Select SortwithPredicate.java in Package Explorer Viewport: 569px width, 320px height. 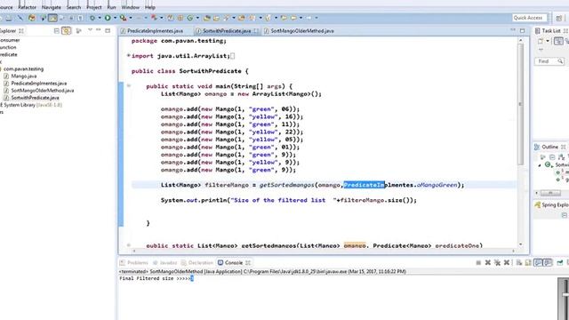click(35, 98)
